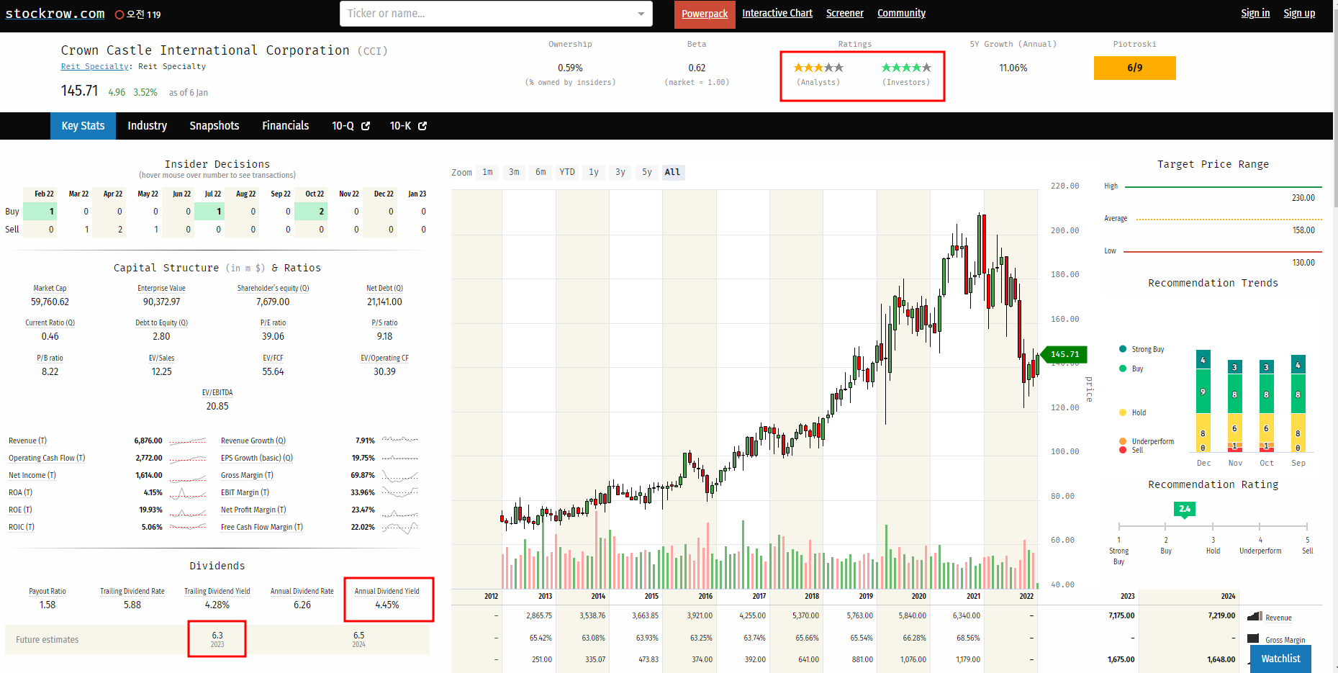Click the Investors star rating
The width and height of the screenshot is (1338, 673).
906,68
